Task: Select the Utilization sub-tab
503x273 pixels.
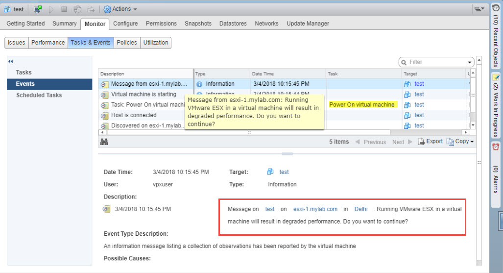Action: (156, 42)
